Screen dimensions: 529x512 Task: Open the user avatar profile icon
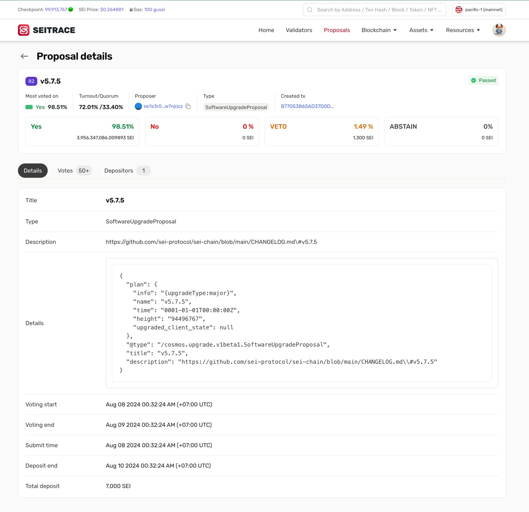pos(499,30)
